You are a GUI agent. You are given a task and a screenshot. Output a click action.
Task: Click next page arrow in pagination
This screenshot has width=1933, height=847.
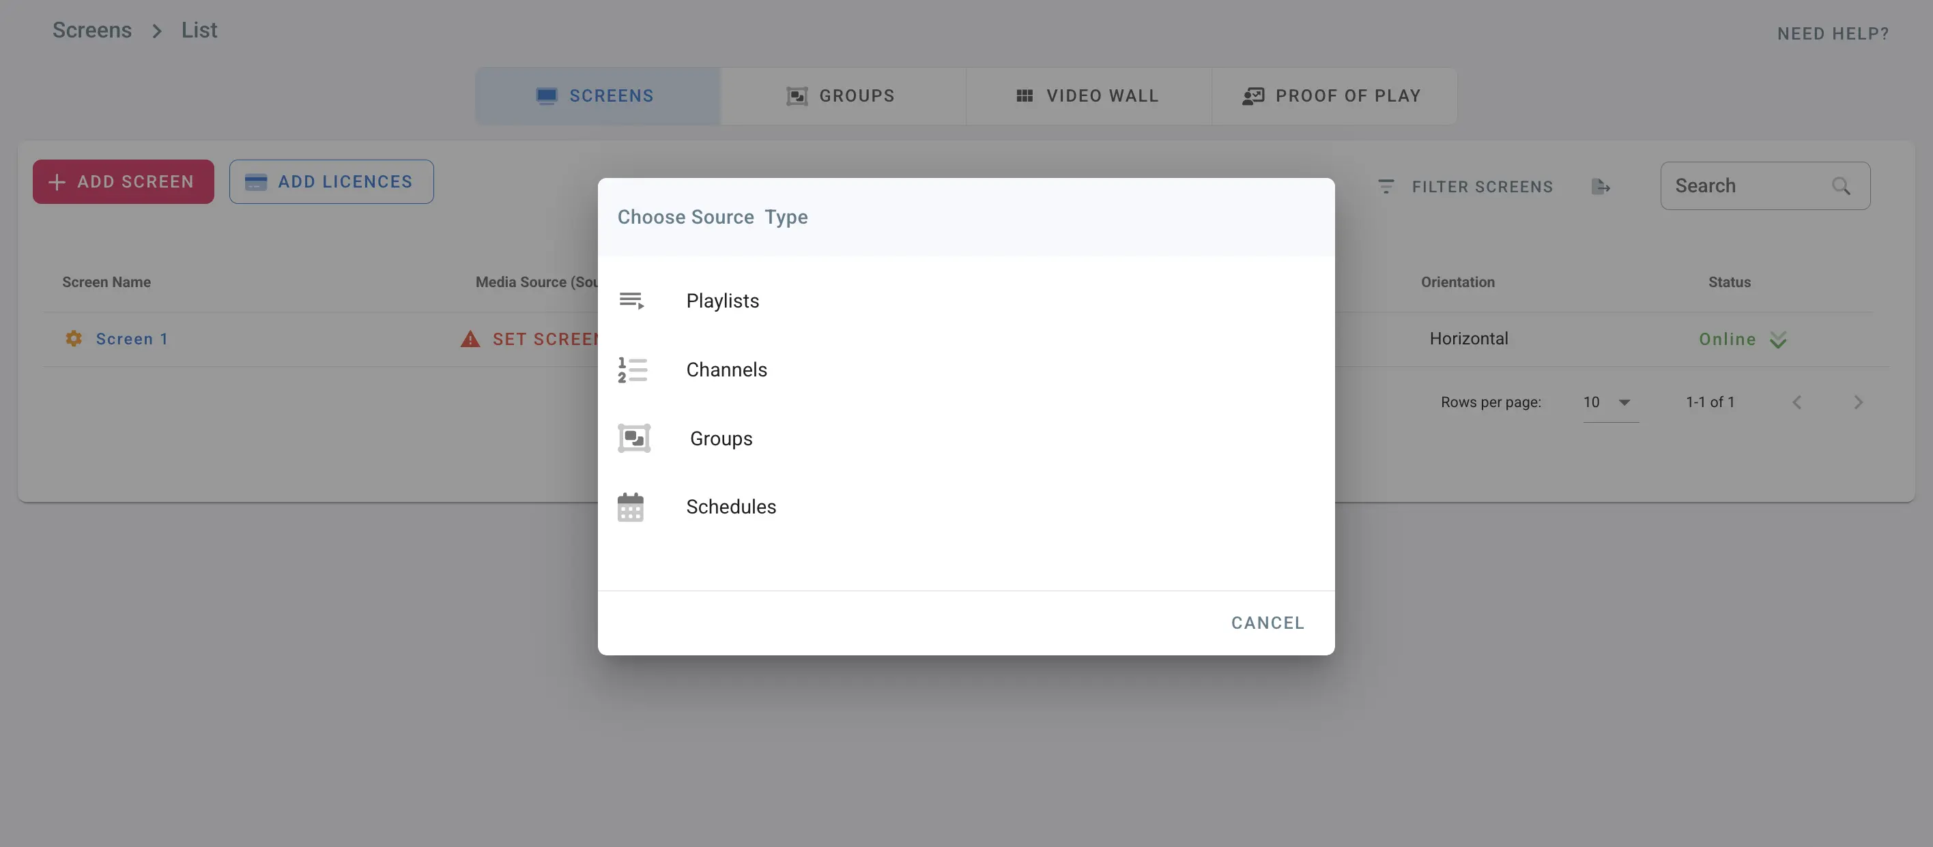pyautogui.click(x=1859, y=402)
